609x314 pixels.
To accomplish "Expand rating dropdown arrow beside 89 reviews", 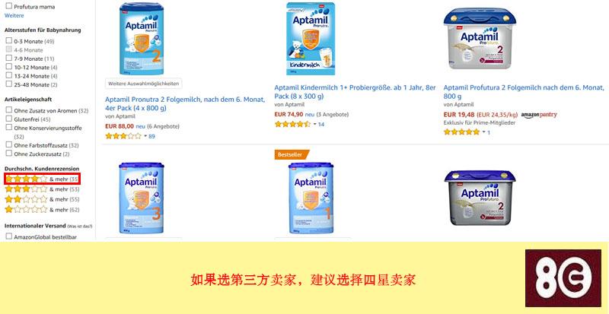I will tap(145, 136).
